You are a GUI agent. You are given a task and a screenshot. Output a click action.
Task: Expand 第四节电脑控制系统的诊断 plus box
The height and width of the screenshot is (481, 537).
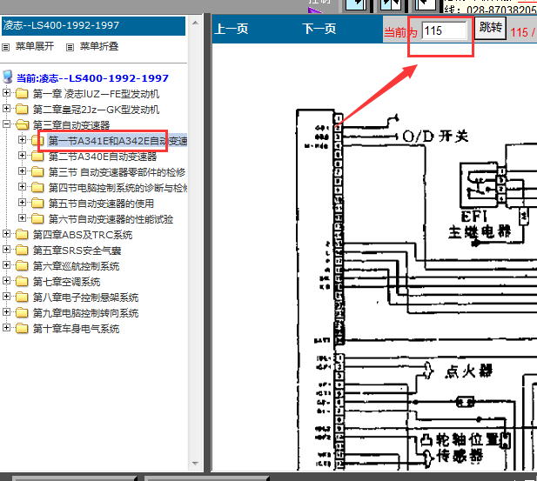(23, 187)
